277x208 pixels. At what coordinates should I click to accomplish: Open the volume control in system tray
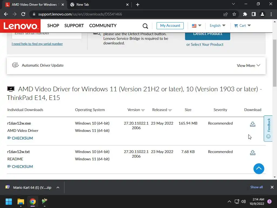click(243, 201)
